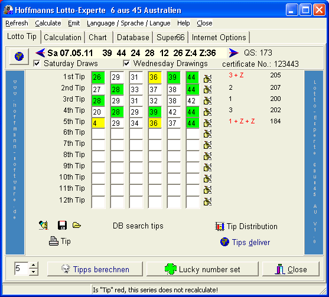
Task: Select the Lotto Tip tab
Action: pos(22,37)
